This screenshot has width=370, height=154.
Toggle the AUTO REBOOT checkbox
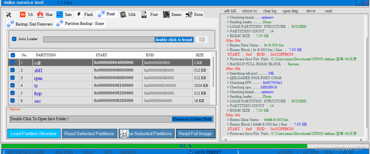(191, 152)
